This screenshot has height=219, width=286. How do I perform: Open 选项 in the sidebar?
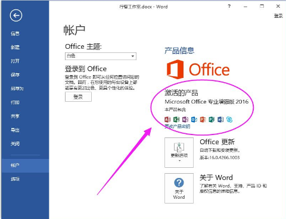pos(15,179)
